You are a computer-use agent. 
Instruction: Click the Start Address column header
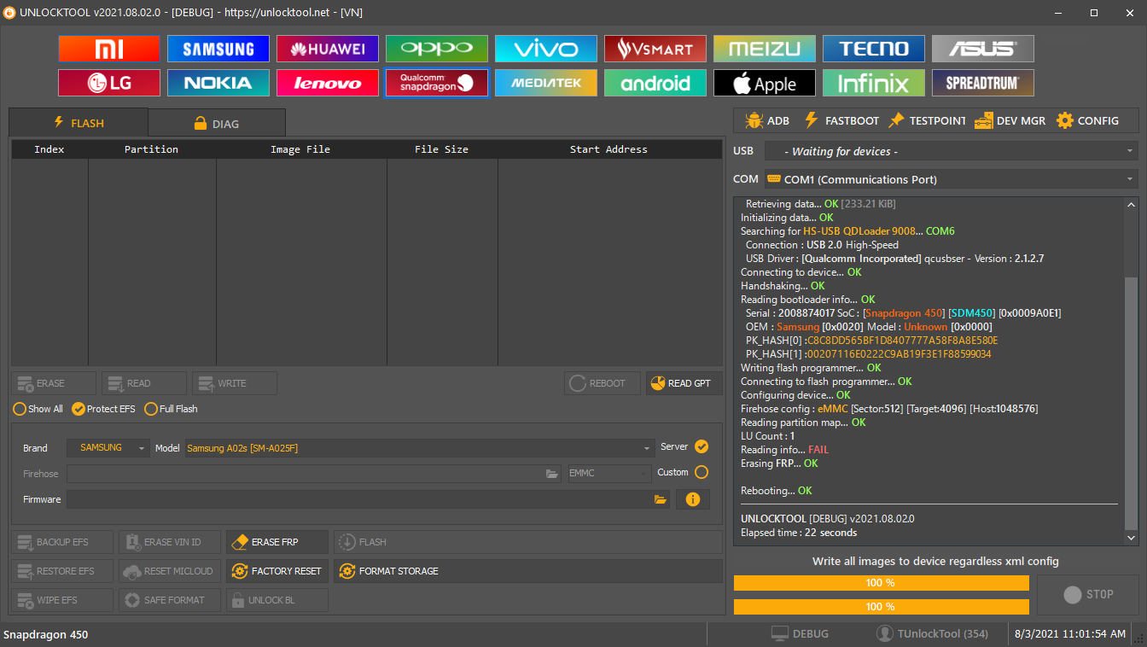pos(609,149)
